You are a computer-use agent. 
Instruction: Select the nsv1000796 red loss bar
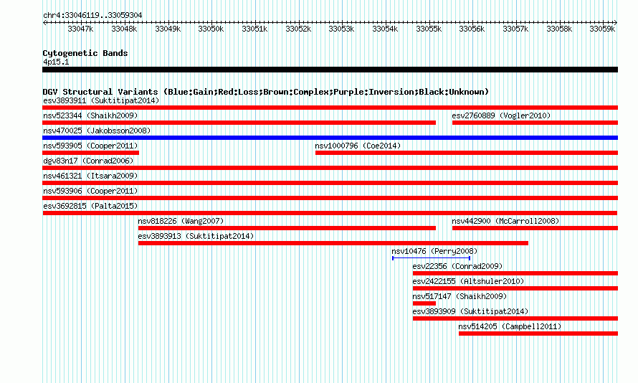[467, 153]
